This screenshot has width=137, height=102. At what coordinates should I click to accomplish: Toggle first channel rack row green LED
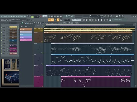[x=1, y=27]
